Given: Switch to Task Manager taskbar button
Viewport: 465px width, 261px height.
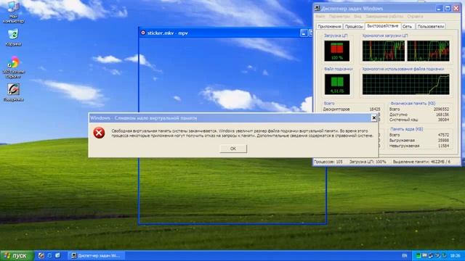Looking at the screenshot, I should pyautogui.click(x=97, y=255).
